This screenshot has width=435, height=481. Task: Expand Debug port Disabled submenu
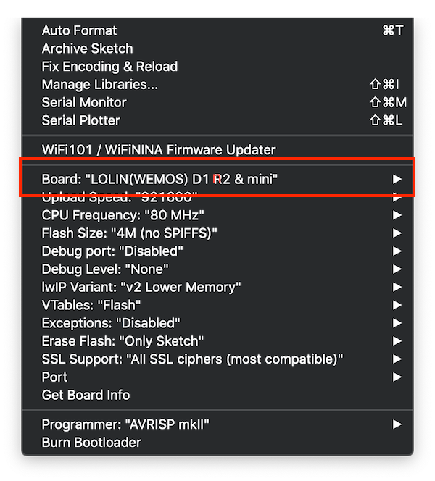tap(112, 251)
